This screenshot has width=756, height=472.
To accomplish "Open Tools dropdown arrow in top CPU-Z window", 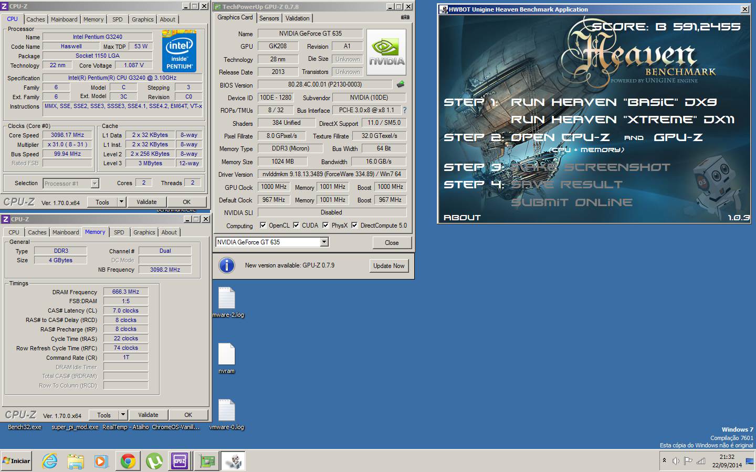I will point(121,202).
